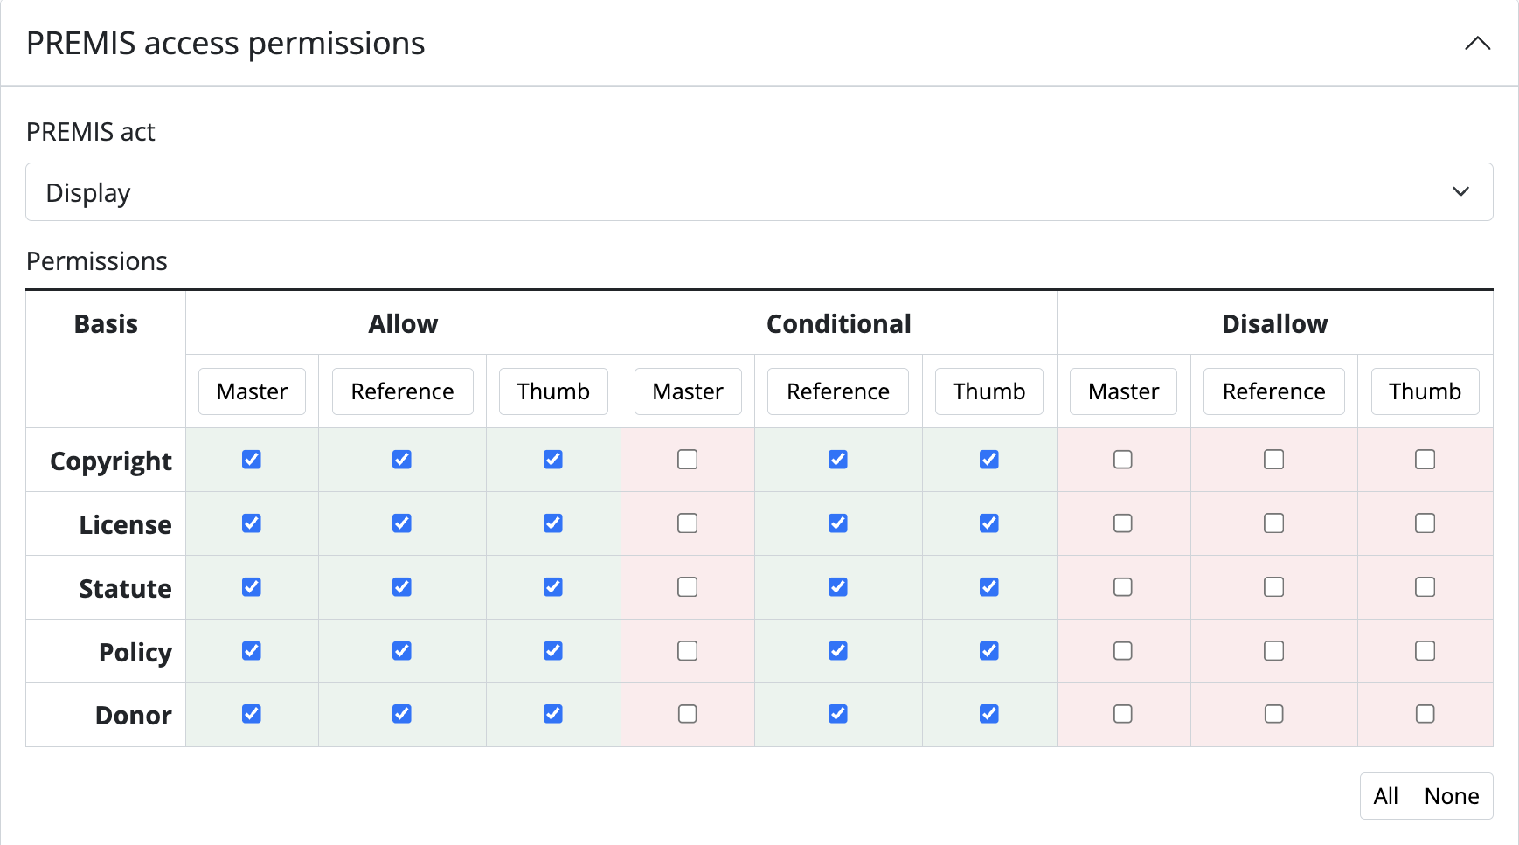This screenshot has height=845, width=1519.
Task: Click Reference button under Conditional column
Action: pyautogui.click(x=838, y=391)
